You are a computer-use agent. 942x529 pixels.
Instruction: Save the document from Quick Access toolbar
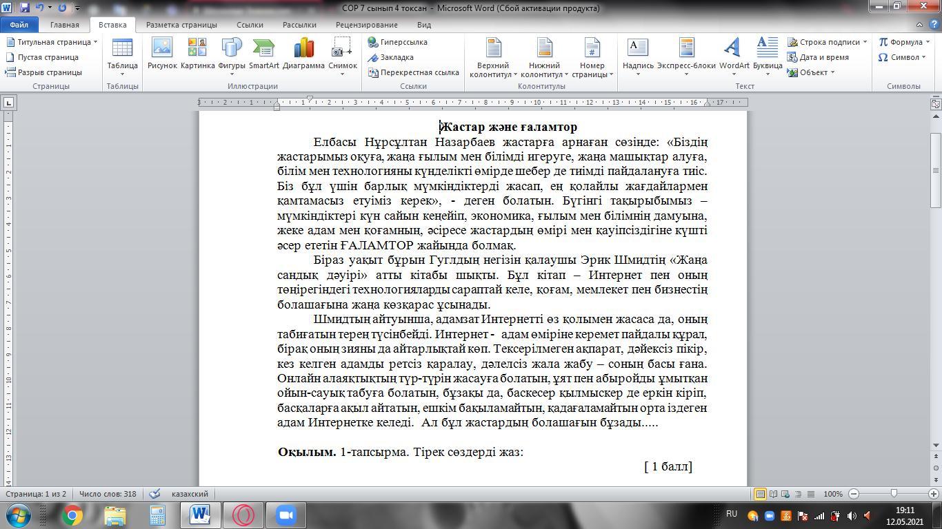(x=25, y=8)
